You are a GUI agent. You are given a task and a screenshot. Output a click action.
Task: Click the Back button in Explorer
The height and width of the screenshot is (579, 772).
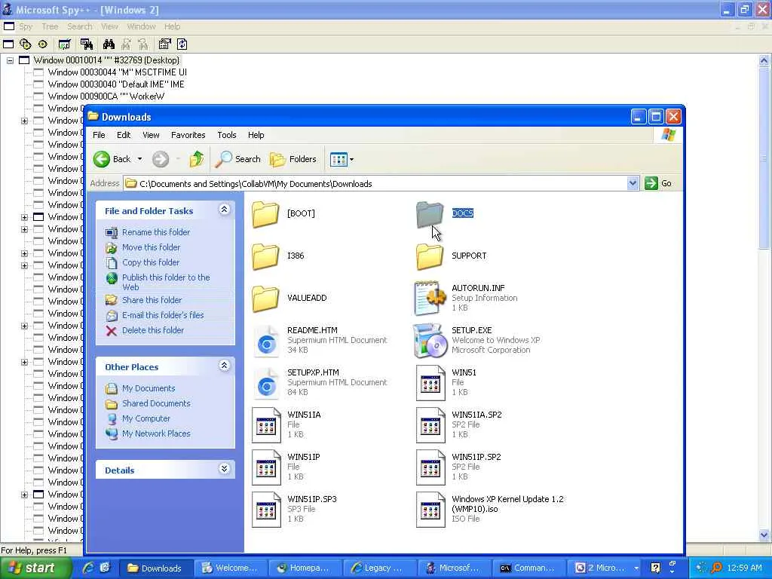(x=113, y=159)
